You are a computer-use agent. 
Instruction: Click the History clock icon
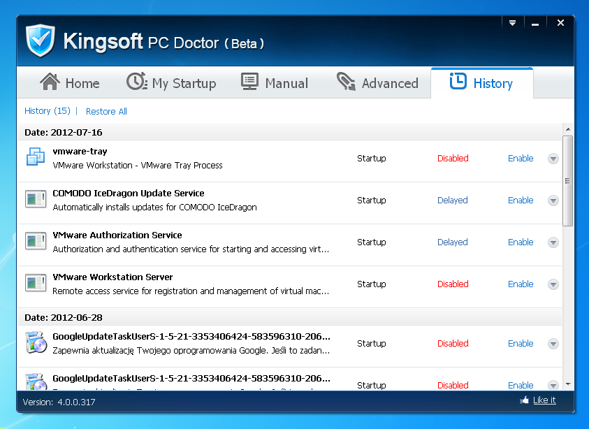click(x=458, y=81)
